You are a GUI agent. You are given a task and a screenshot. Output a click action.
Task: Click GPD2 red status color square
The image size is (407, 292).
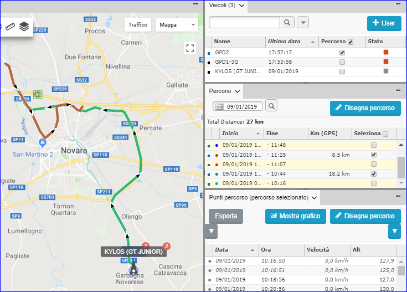point(386,52)
